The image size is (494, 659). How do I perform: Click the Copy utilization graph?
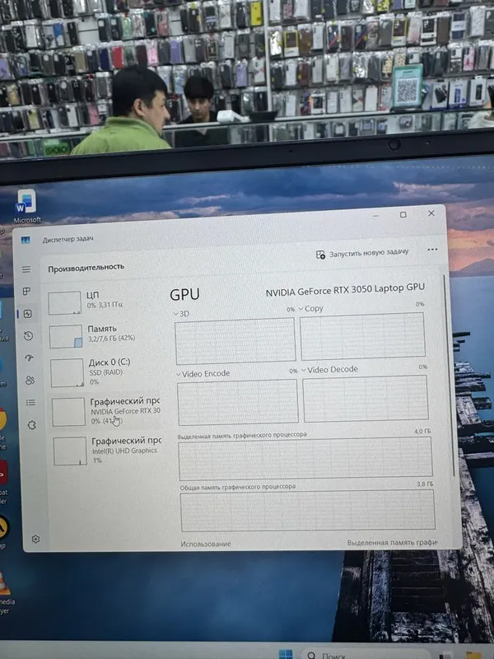point(362,337)
